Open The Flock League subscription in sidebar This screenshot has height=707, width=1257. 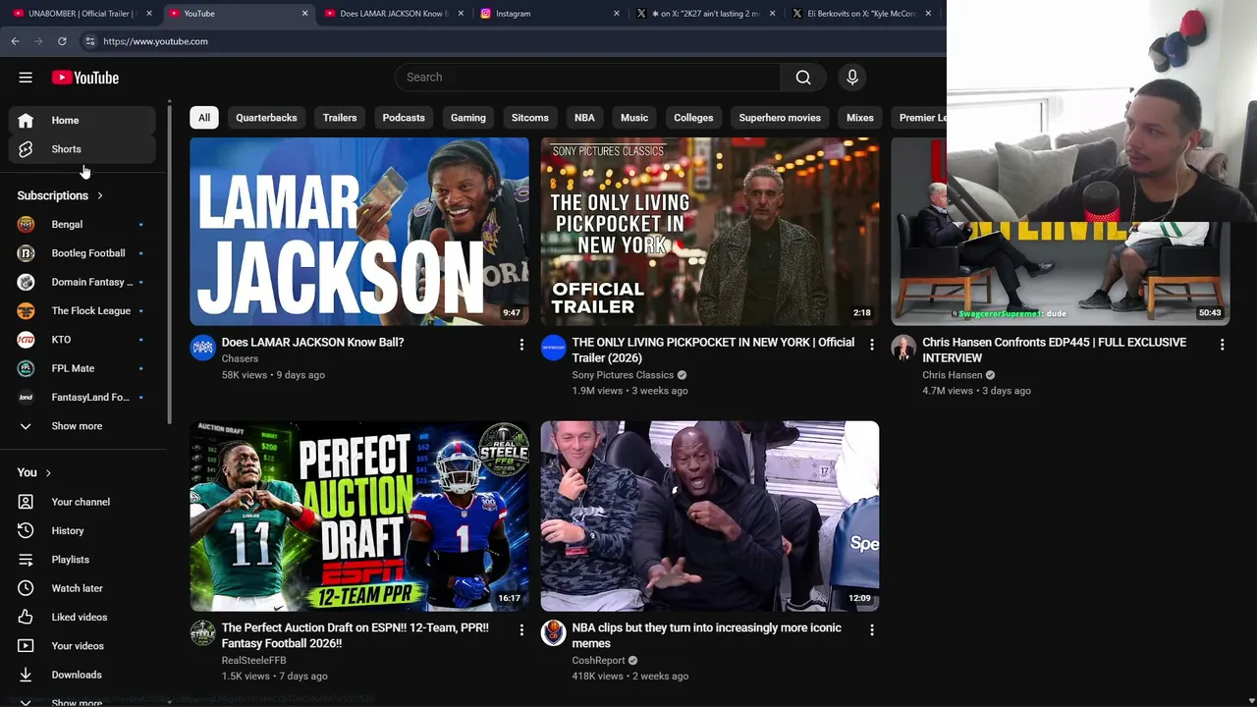click(x=82, y=311)
